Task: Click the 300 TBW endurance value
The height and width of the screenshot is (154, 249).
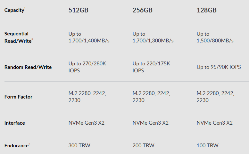Action: pos(79,146)
